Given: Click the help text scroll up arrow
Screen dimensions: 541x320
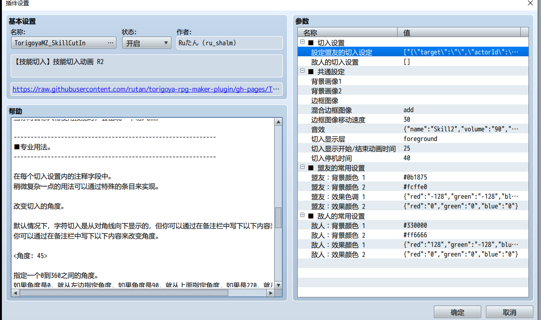Looking at the screenshot, I should point(278,121).
